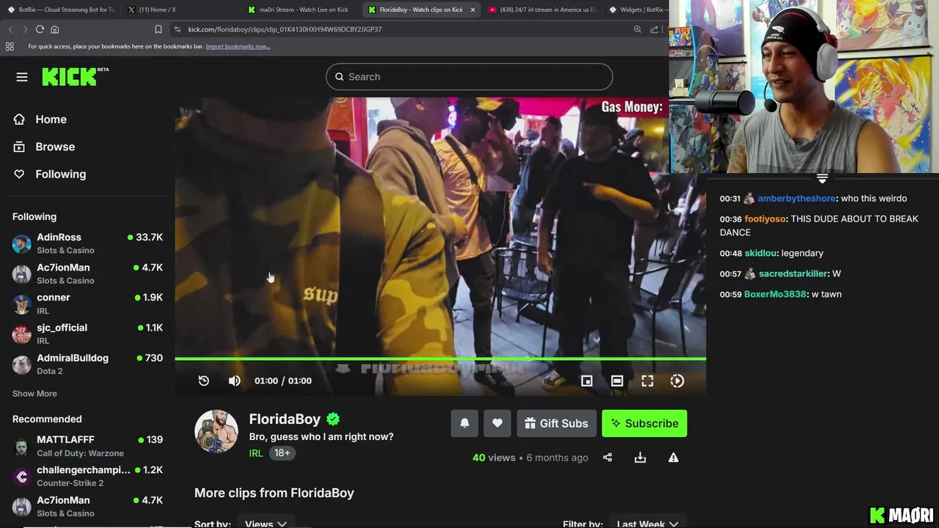Click the FloridaBoy channel name
Viewport: 939px width, 528px height.
(x=285, y=419)
